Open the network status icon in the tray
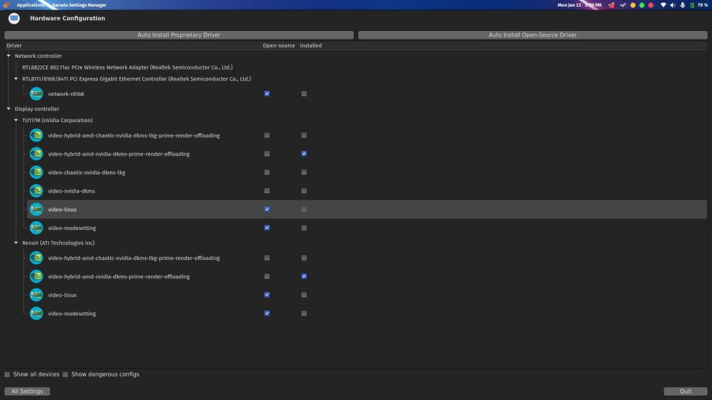This screenshot has width=712, height=400. pyautogui.click(x=663, y=5)
